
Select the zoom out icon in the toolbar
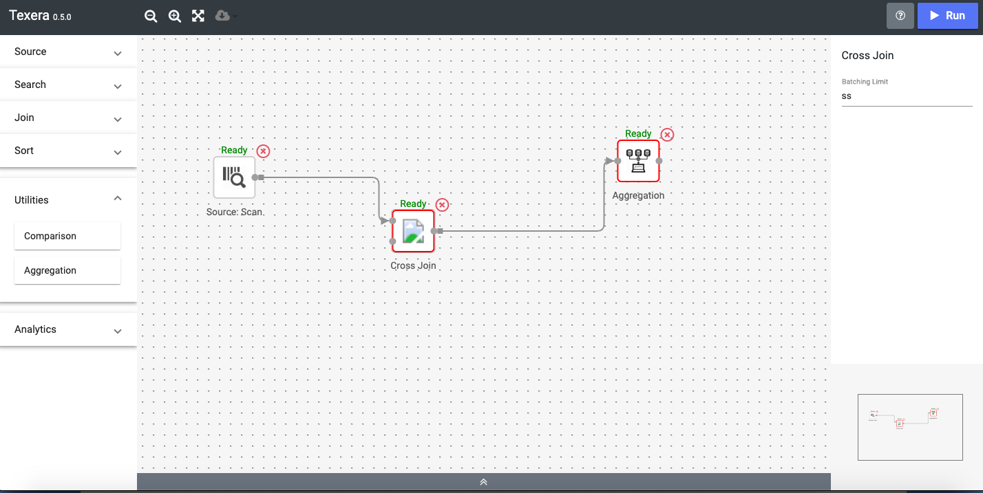[x=151, y=16]
